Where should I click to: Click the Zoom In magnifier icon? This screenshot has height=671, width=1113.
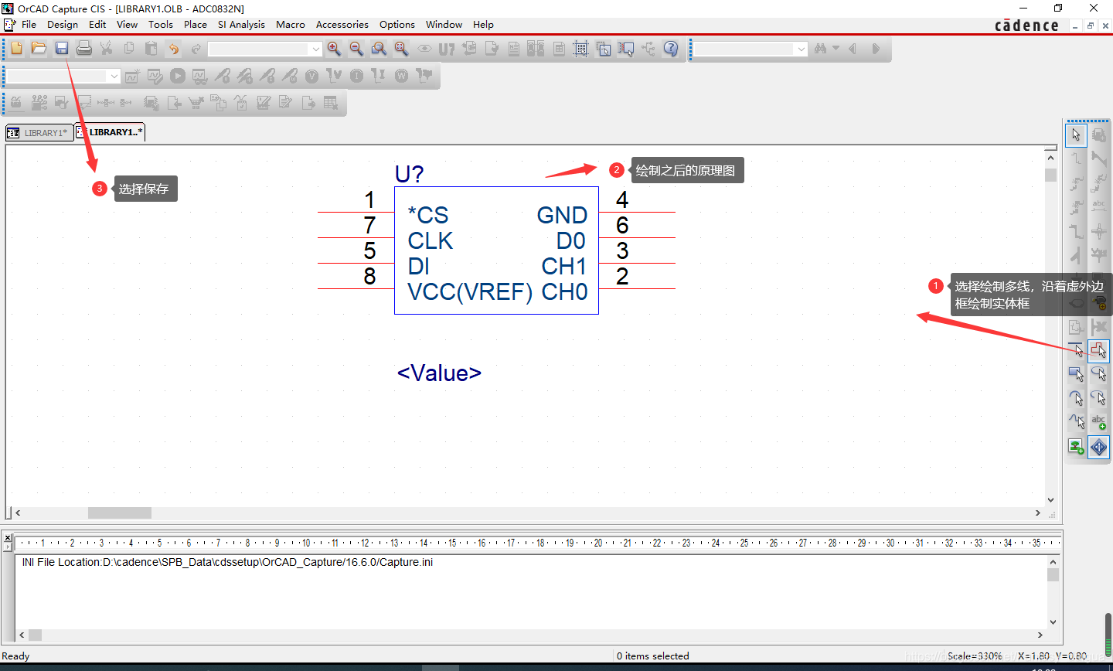click(x=334, y=49)
